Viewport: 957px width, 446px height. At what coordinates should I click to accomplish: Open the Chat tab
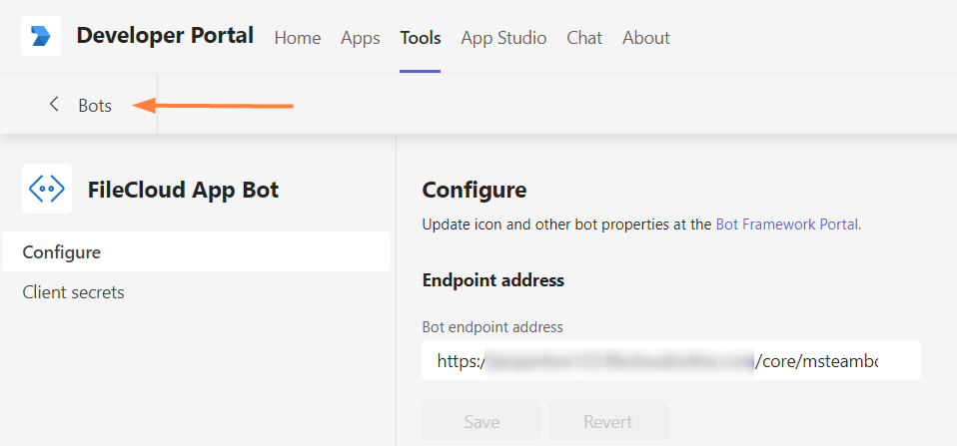[584, 38]
